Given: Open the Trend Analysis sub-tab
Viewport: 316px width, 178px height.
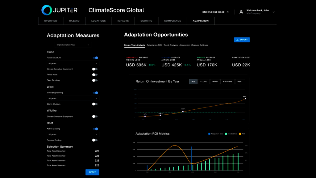Looking at the screenshot, I should tap(170, 45).
